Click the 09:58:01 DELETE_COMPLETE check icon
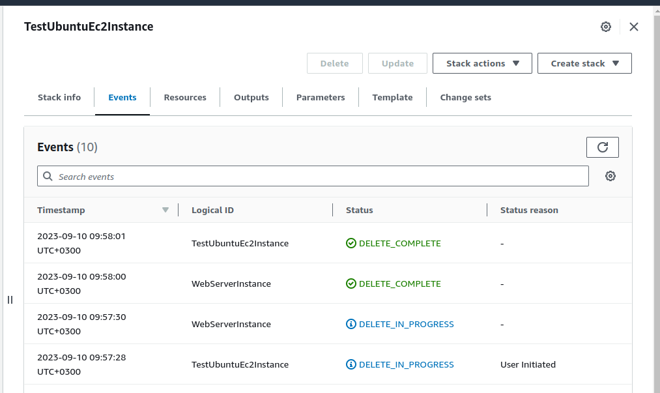Viewport: 660px width, 393px height. [x=351, y=243]
